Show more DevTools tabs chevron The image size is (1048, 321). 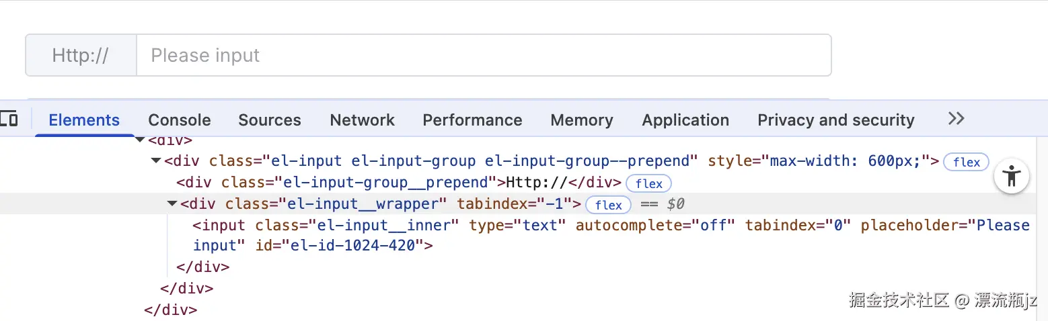pos(956,119)
